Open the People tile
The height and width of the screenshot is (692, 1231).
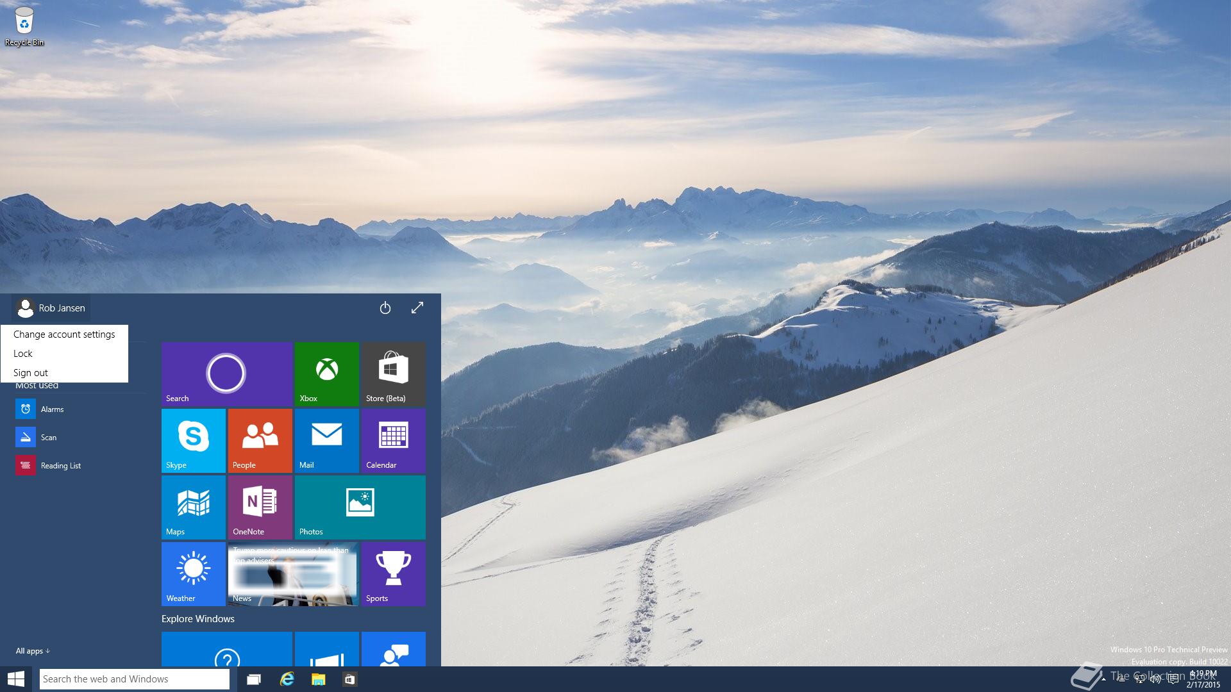click(260, 441)
